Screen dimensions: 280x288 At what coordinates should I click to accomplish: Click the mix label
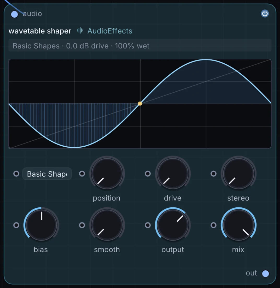pyautogui.click(x=238, y=250)
